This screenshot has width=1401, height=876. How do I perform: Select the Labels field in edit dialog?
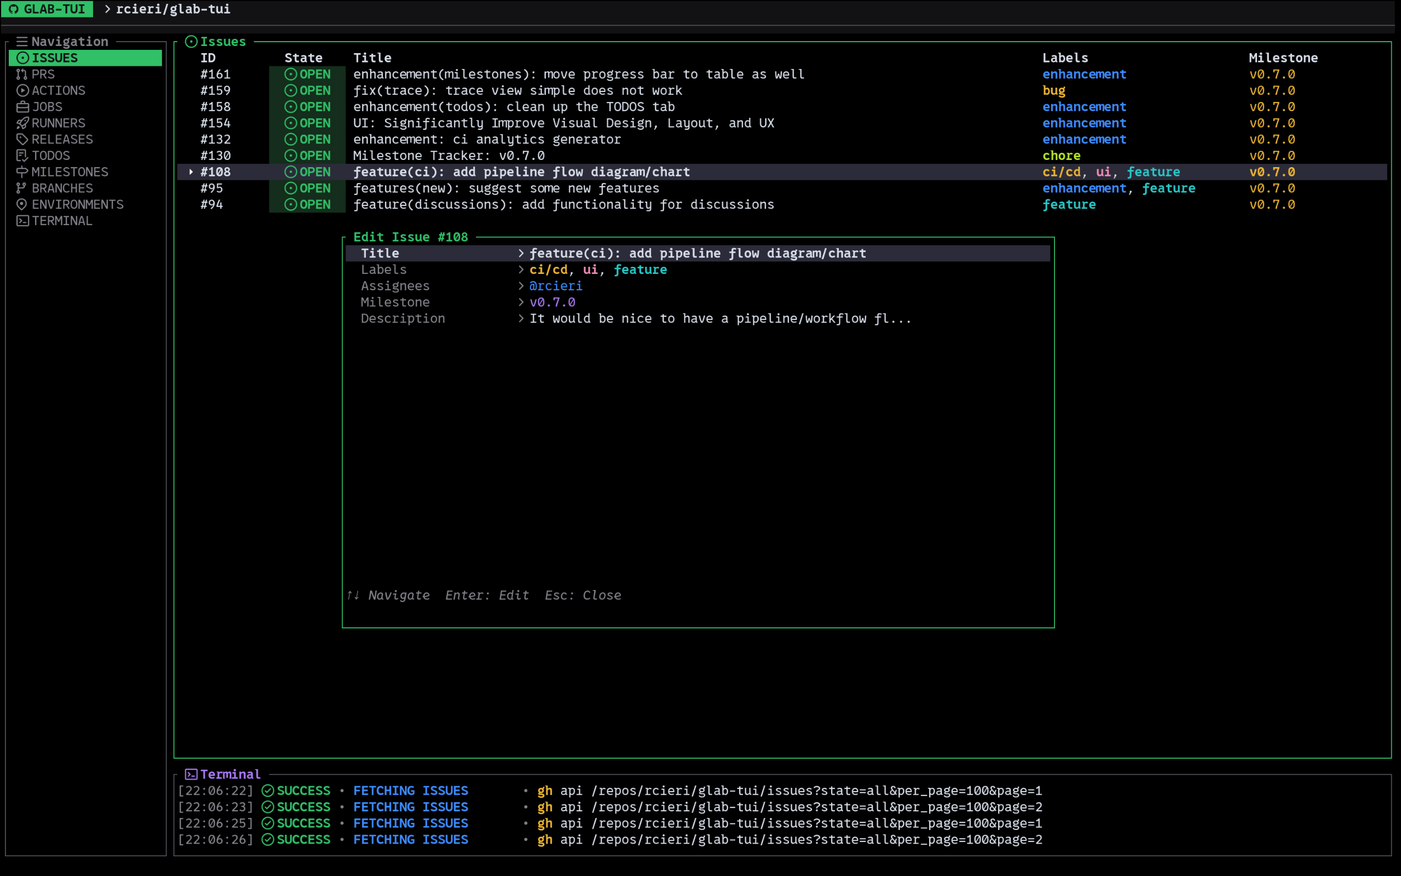697,270
